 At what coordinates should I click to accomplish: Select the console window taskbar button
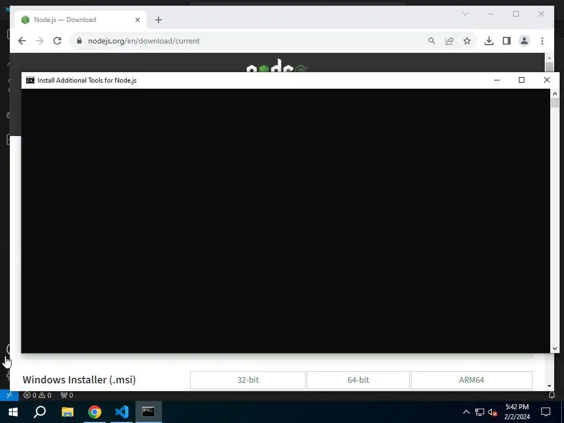[148, 412]
